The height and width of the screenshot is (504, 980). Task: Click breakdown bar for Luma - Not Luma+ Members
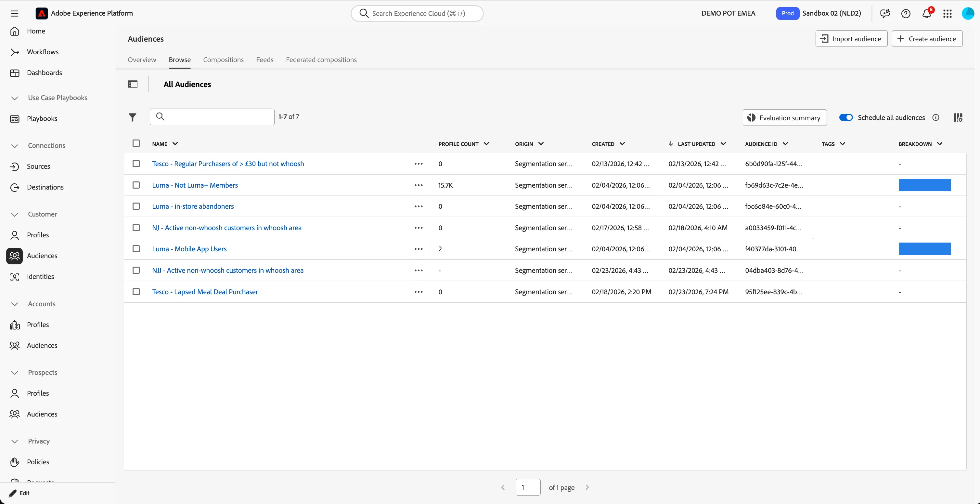pos(924,185)
